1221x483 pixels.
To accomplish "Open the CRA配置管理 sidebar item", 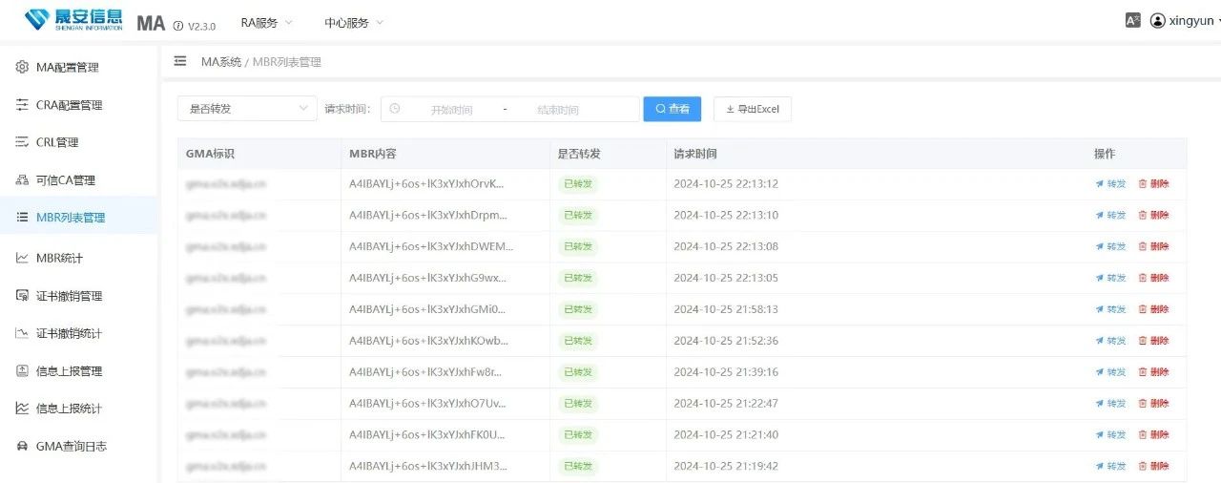I will pos(69,105).
